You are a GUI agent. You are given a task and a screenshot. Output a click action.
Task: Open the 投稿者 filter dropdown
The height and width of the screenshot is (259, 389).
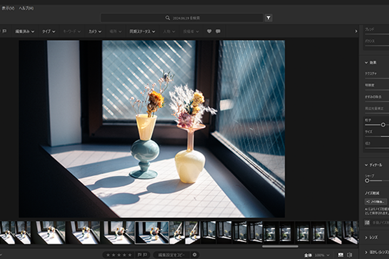pyautogui.click(x=191, y=31)
